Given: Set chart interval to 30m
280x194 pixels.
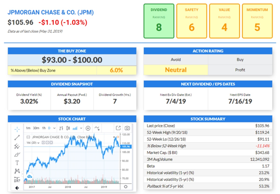Looking at the screenshot, I should pyautogui.click(x=36, y=128).
